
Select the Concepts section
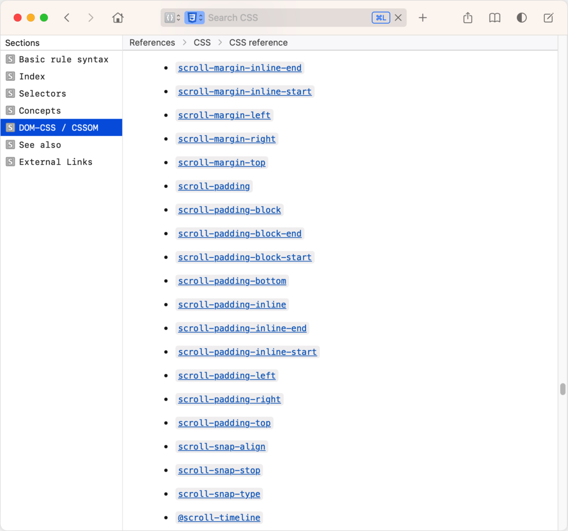point(61,110)
